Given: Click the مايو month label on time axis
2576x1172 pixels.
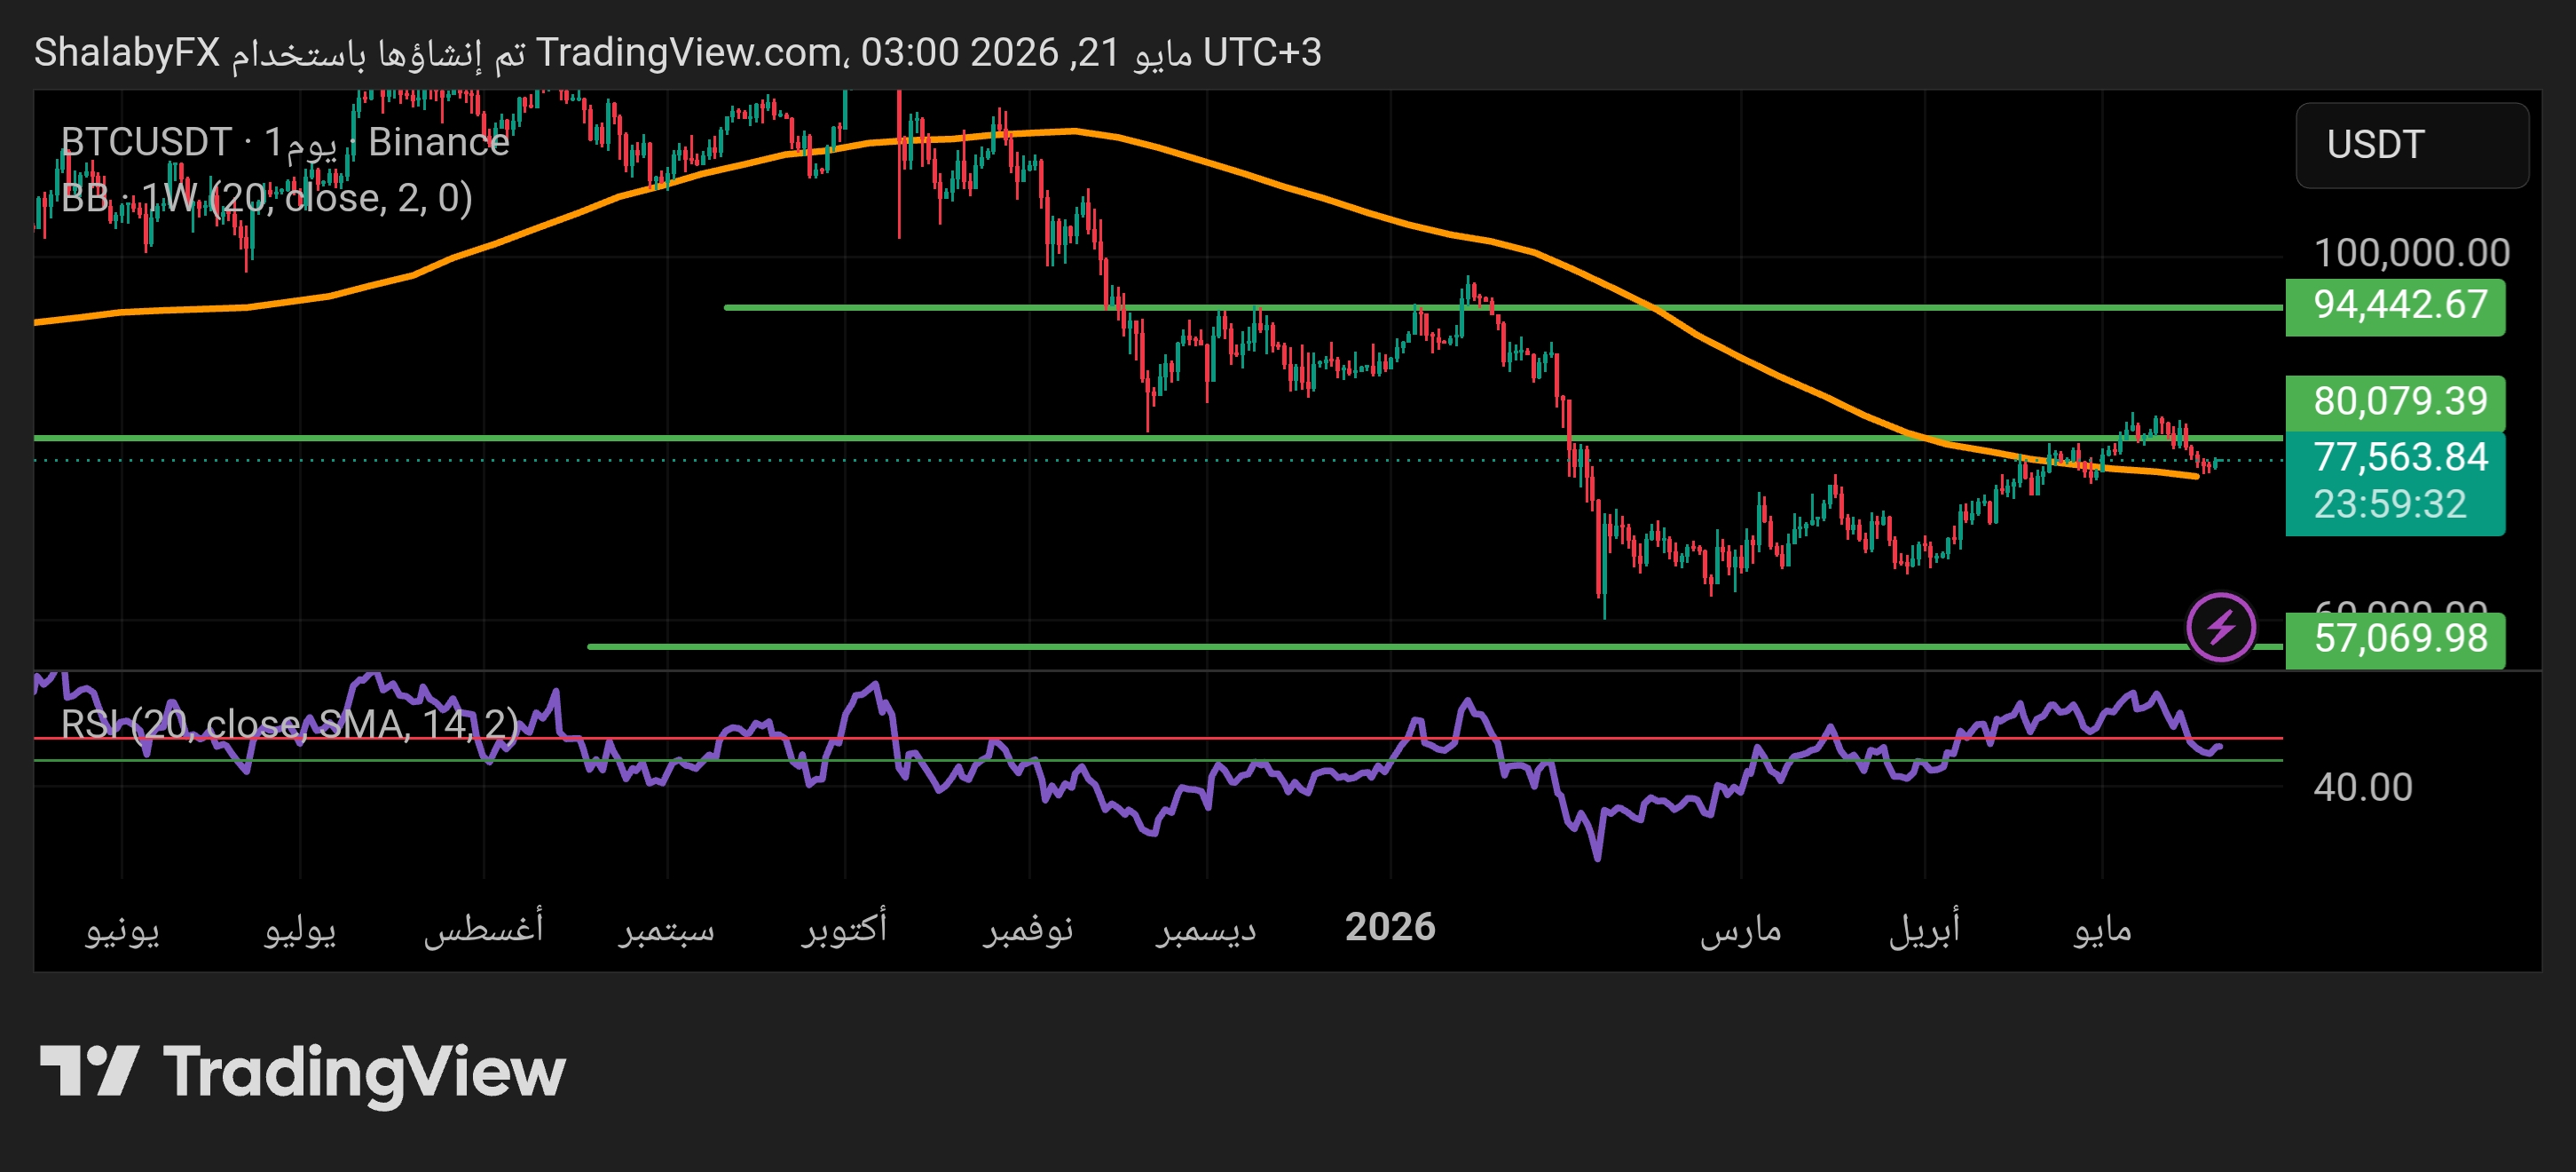Looking at the screenshot, I should (x=2102, y=930).
